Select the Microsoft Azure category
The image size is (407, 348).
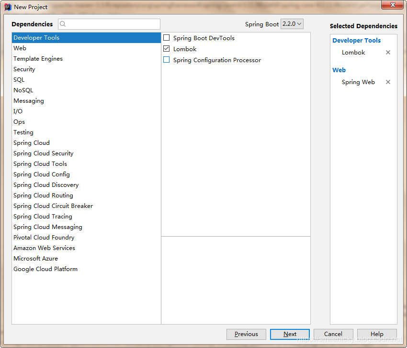[x=86, y=259]
